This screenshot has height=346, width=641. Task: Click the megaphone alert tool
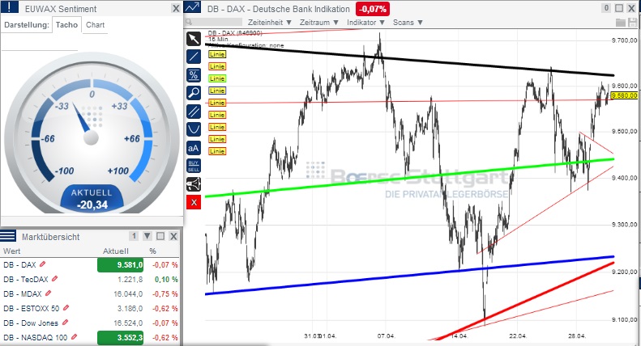pos(194,184)
